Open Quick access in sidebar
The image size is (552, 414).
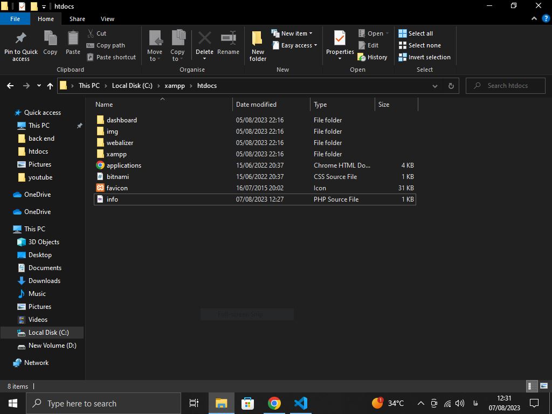click(x=42, y=113)
